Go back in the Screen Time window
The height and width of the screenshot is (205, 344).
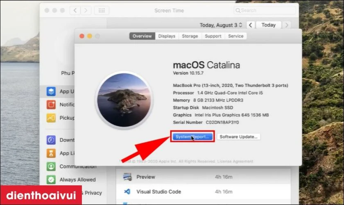tap(75, 10)
